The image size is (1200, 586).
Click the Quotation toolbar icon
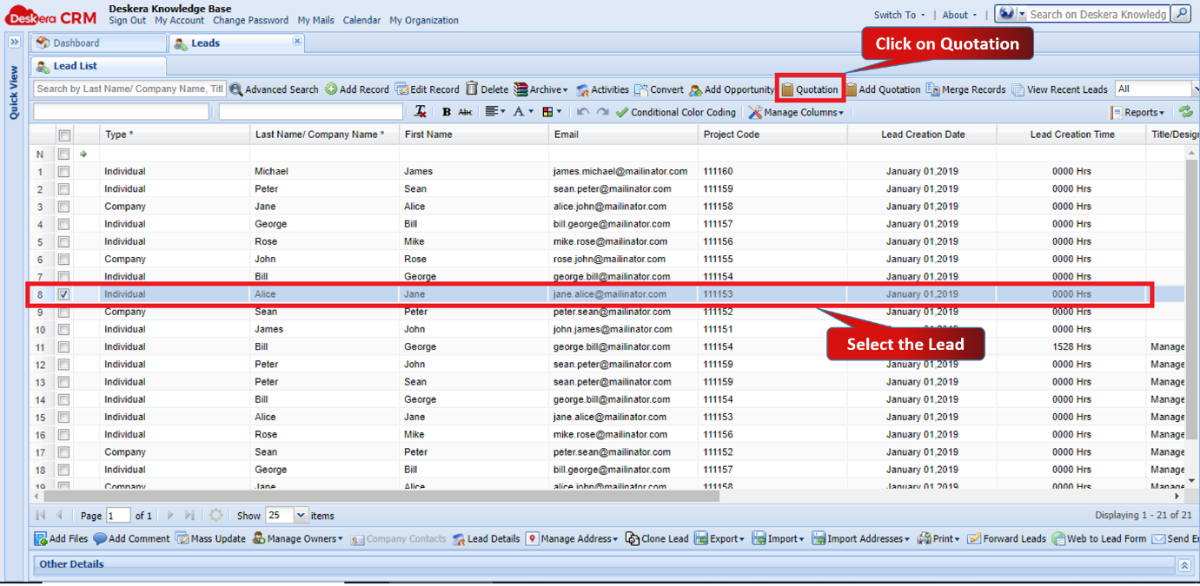pos(787,89)
